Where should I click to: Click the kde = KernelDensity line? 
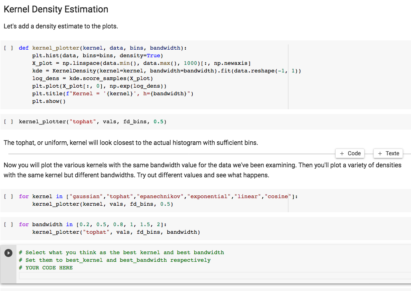(x=167, y=71)
